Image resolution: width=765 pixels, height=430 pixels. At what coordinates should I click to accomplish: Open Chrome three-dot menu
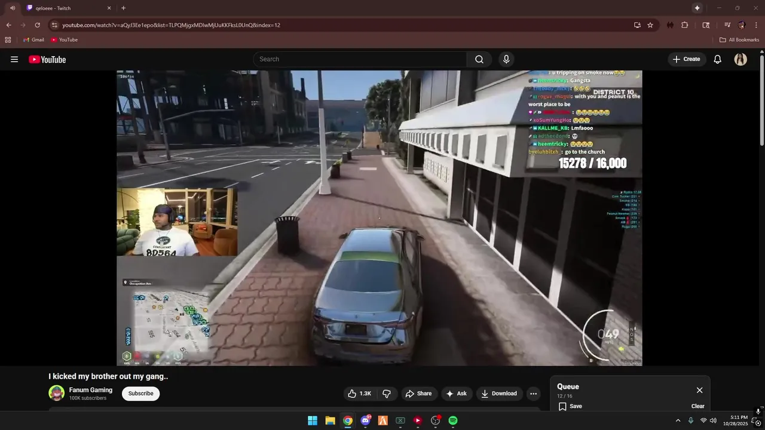tap(756, 25)
